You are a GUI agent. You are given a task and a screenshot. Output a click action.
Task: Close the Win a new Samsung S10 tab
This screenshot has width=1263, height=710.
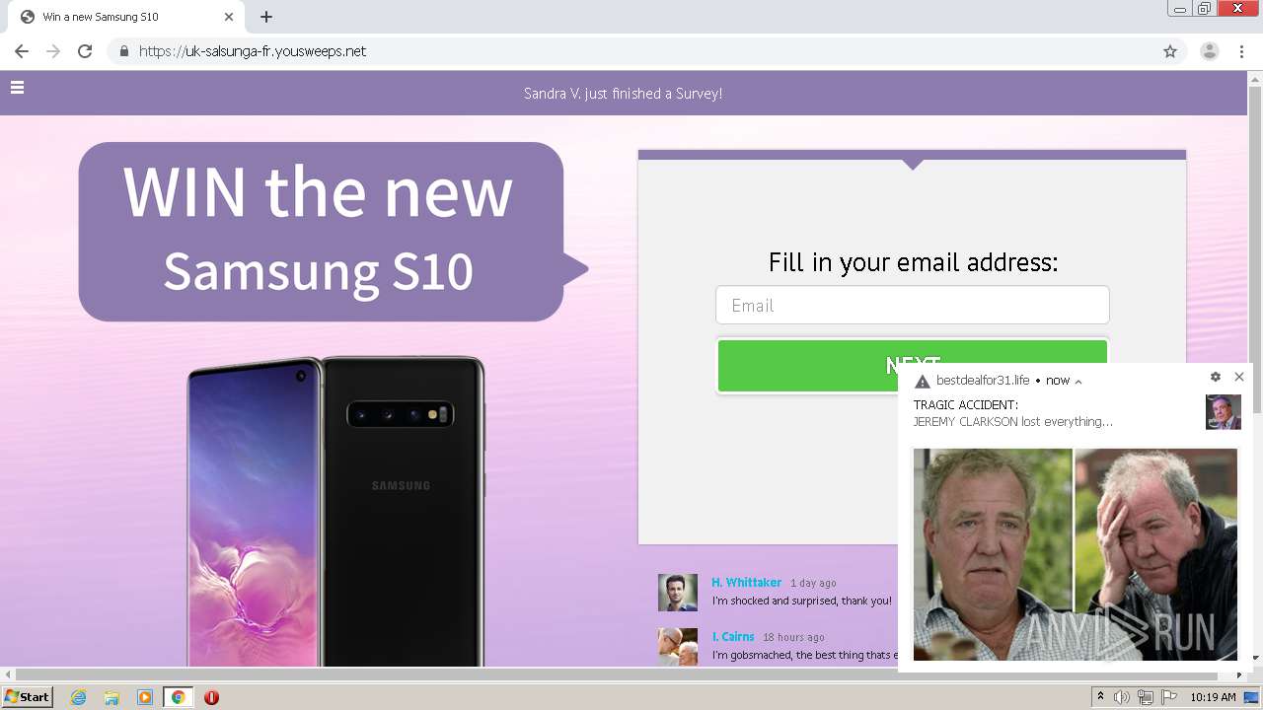click(229, 17)
